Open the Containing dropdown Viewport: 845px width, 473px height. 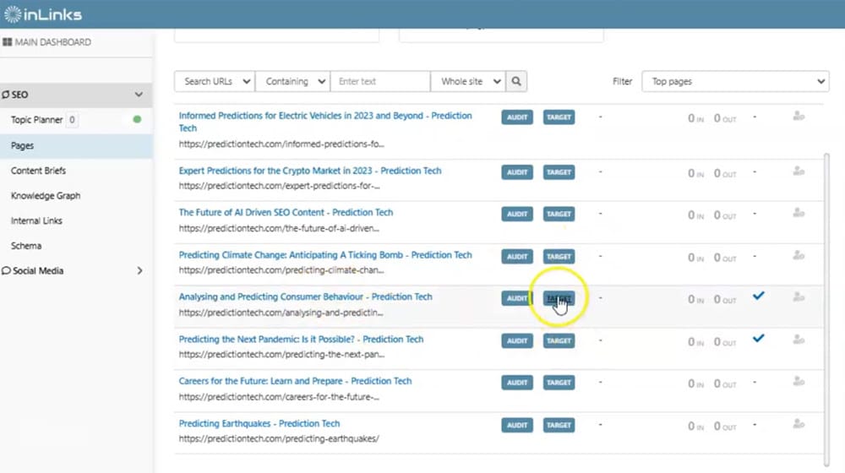tap(292, 81)
